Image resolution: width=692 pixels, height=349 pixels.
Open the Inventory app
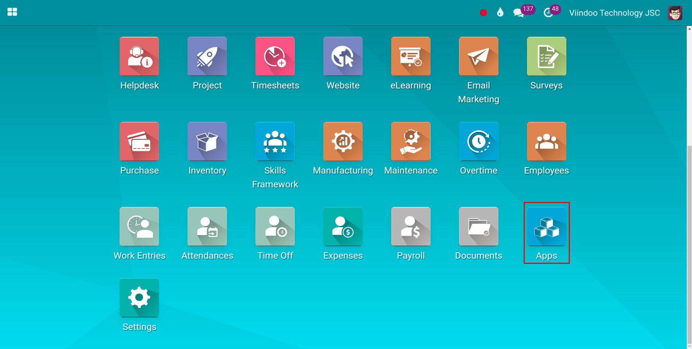click(x=207, y=141)
